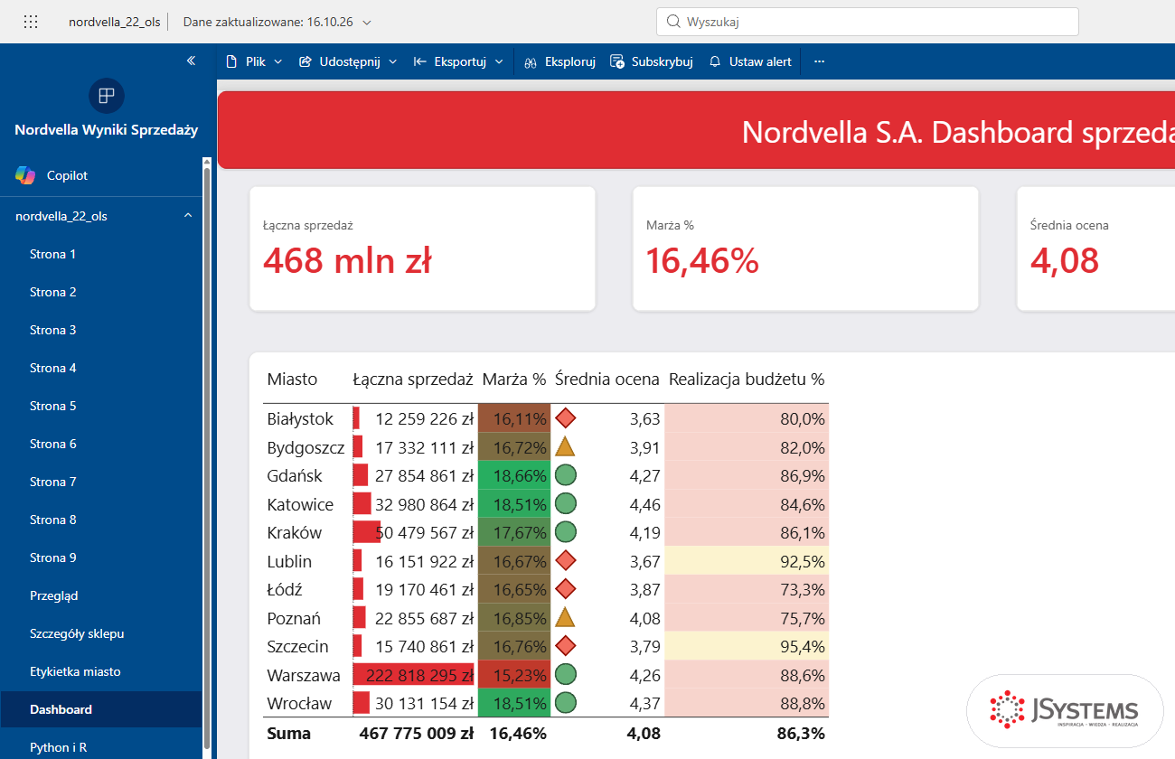1175x759 pixels.
Task: Select the Dashboard page
Action: point(101,709)
